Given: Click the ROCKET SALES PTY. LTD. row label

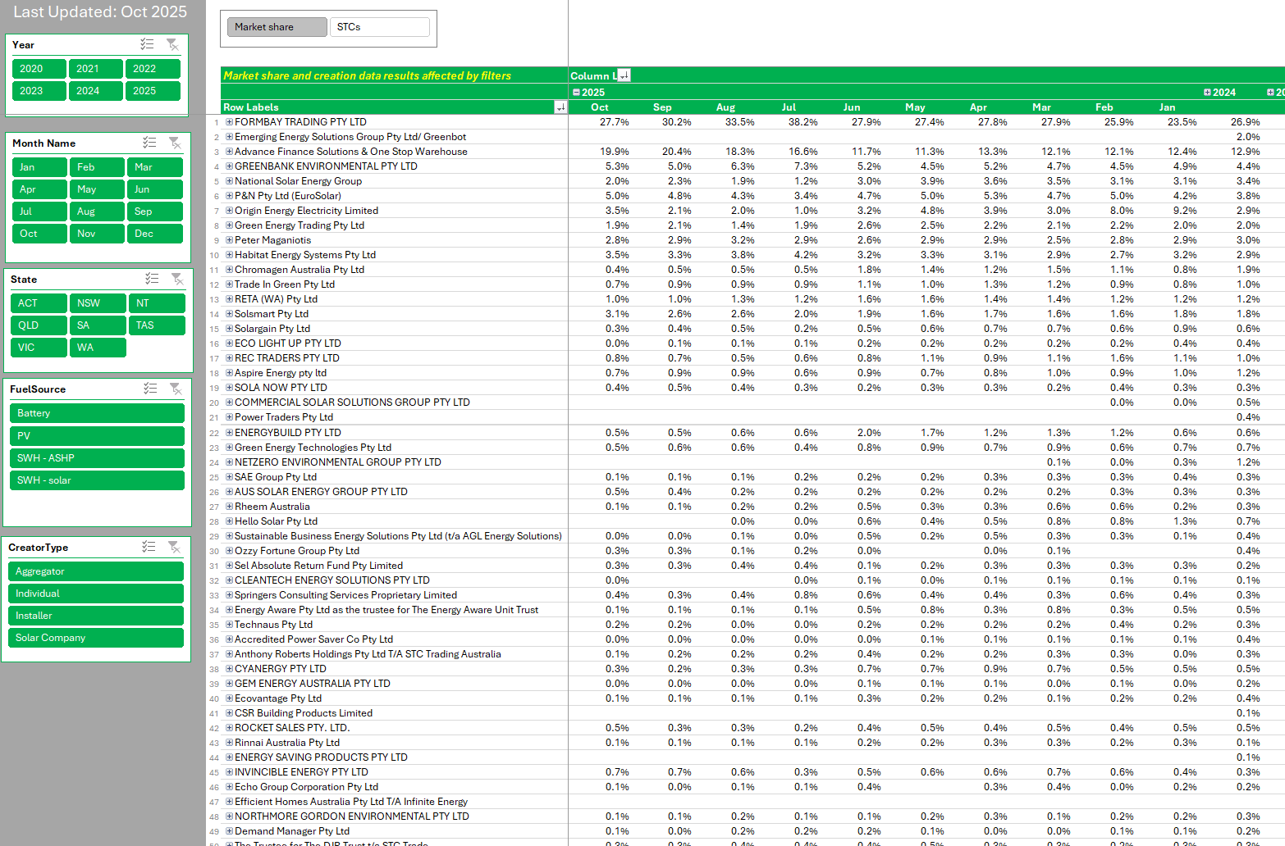Looking at the screenshot, I should [x=292, y=728].
